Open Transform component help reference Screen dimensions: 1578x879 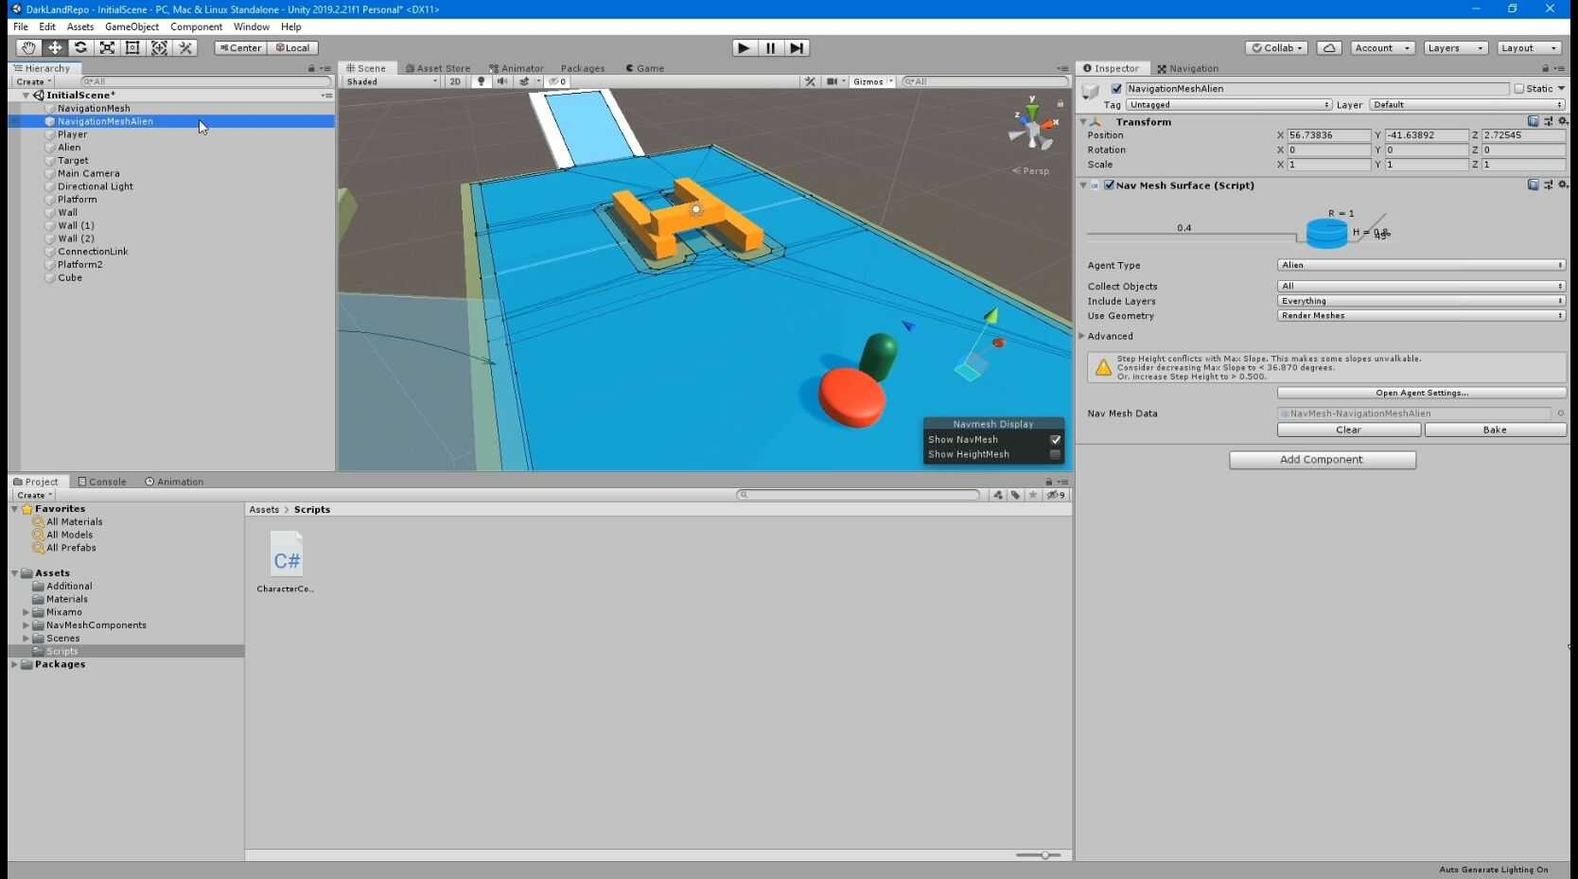(1533, 121)
